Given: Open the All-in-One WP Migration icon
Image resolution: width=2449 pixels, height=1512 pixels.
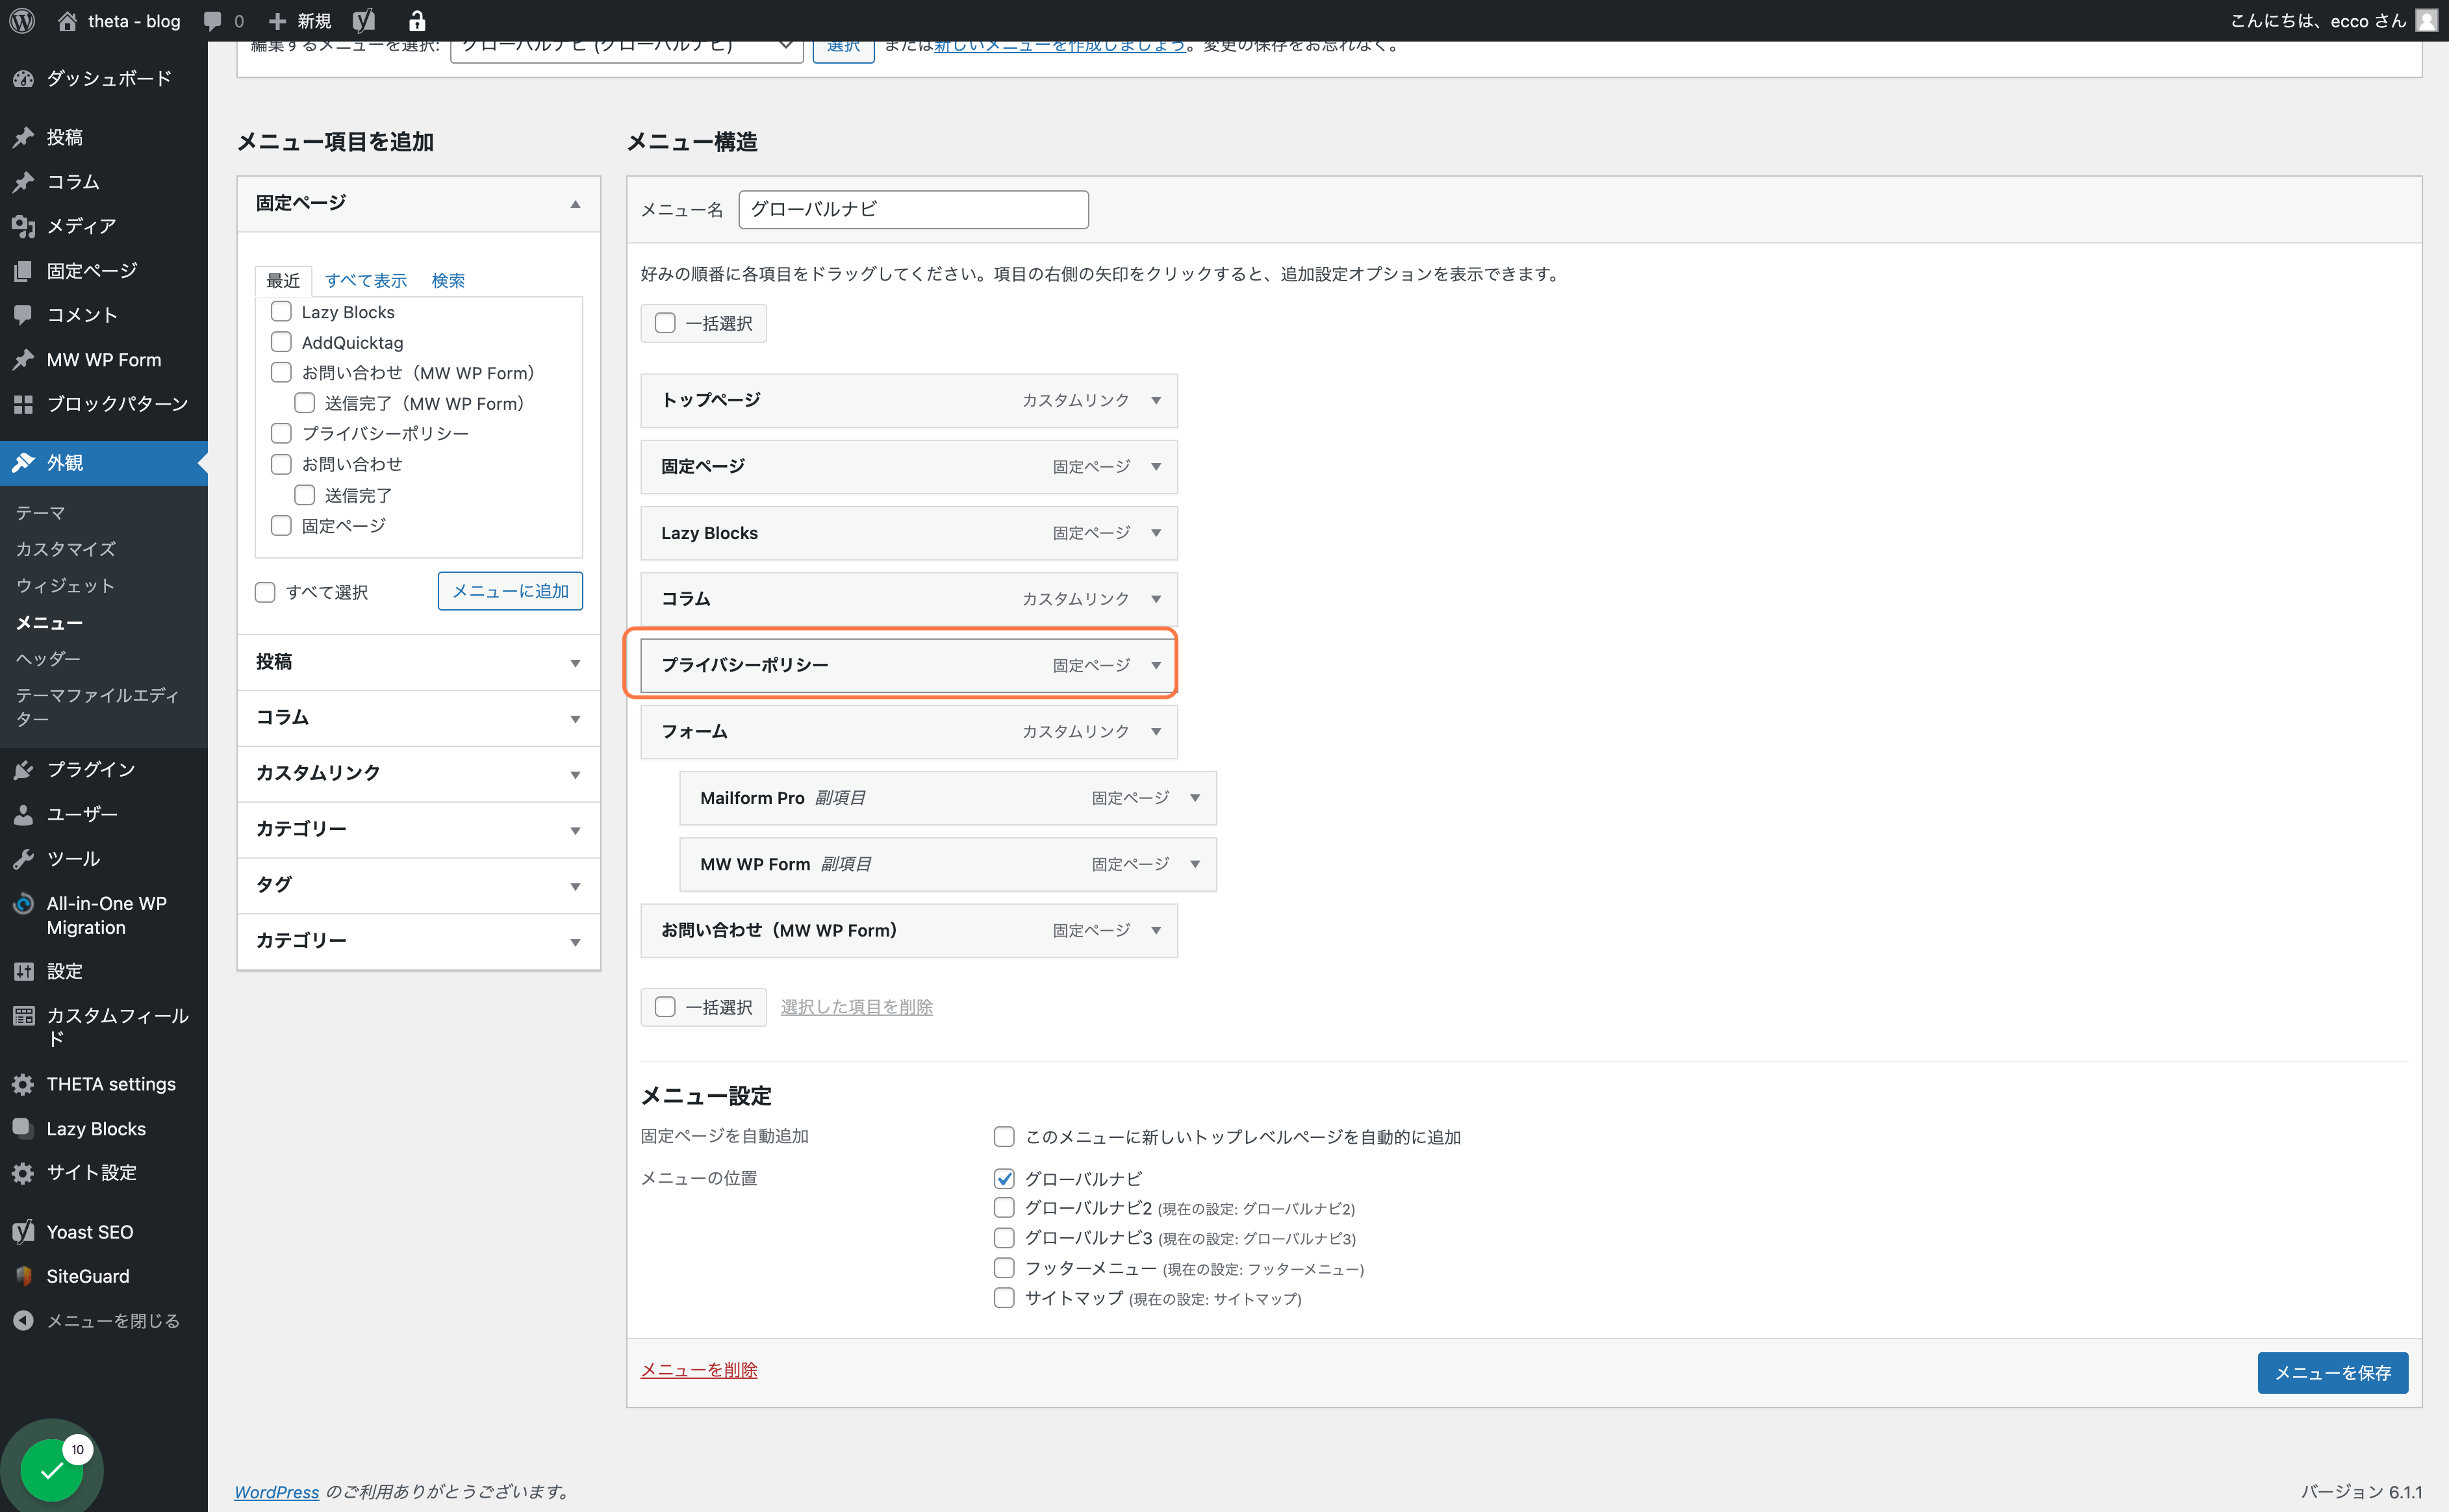Looking at the screenshot, I should click(23, 904).
